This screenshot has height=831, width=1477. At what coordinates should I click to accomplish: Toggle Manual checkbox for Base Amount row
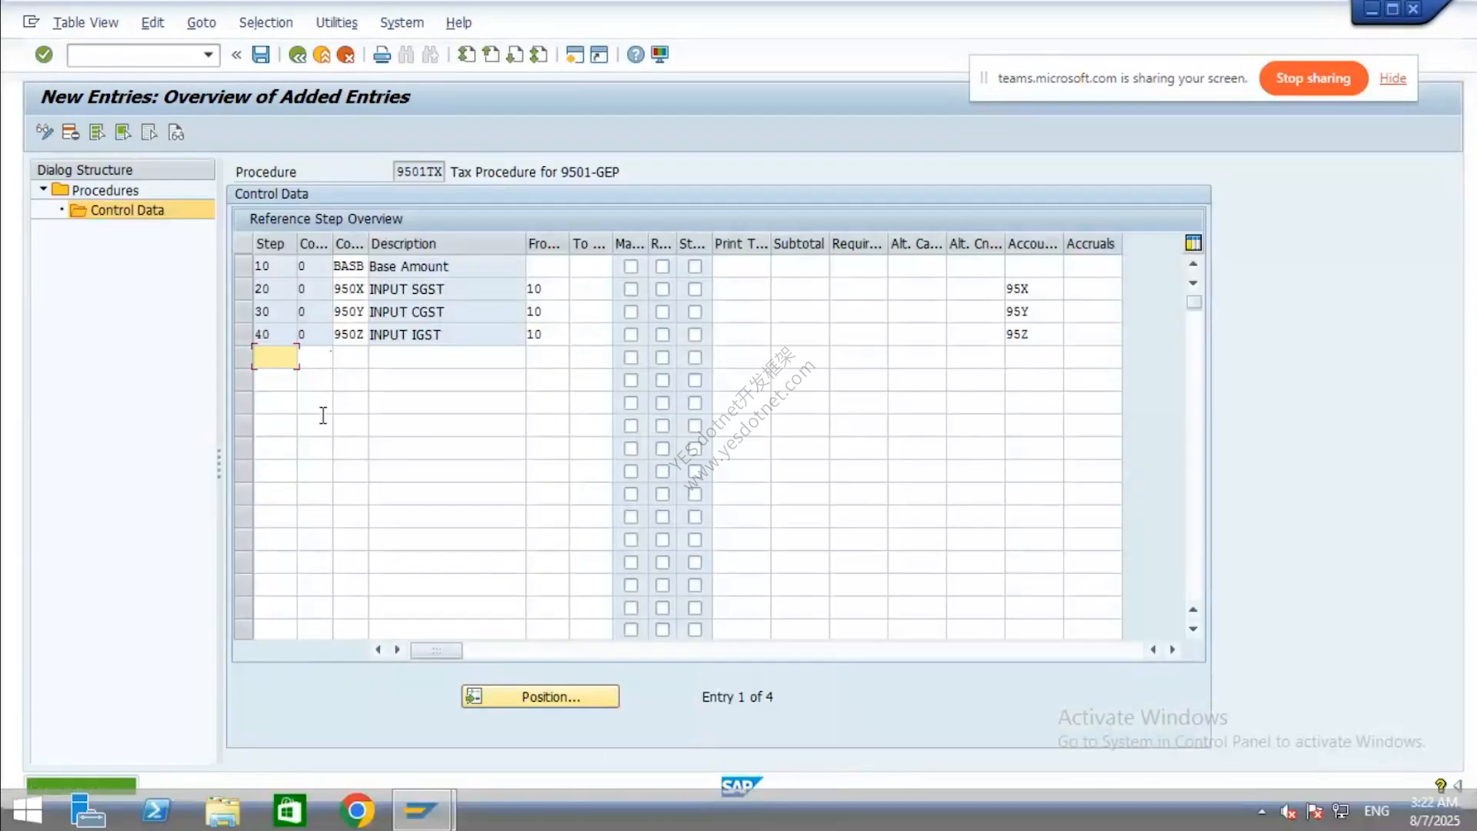click(x=631, y=266)
